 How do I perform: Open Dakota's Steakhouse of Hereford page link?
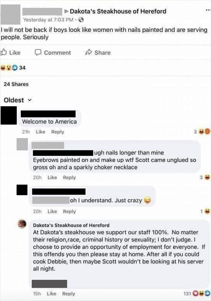coord(118,11)
